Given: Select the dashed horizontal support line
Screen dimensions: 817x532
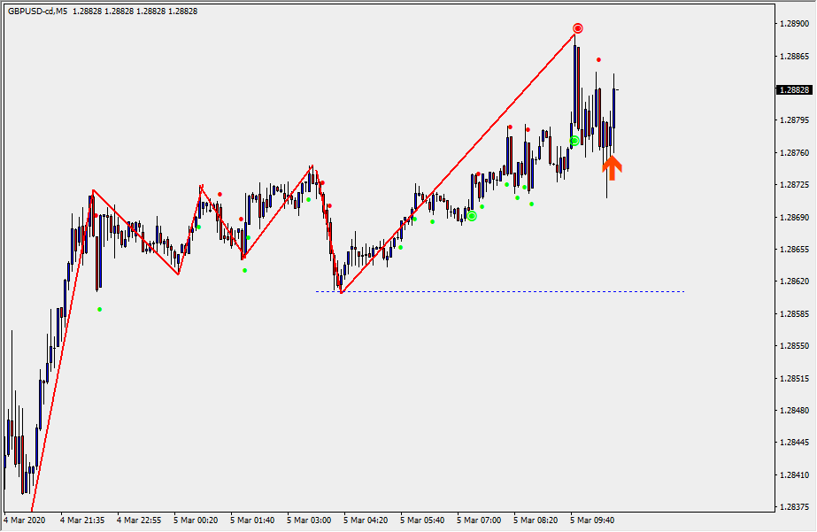Looking at the screenshot, I should (531, 291).
